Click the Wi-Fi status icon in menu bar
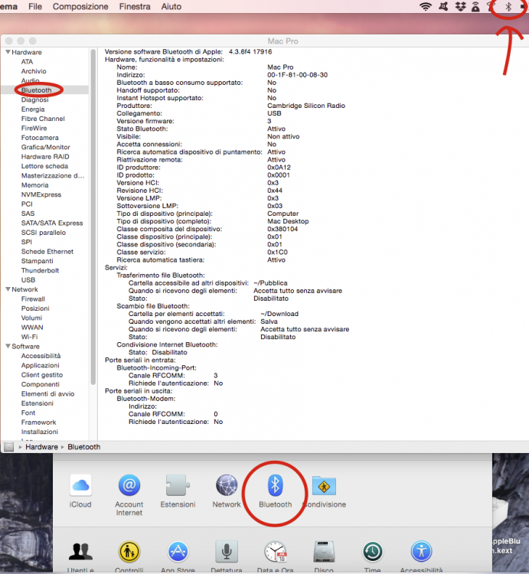 pos(426,7)
